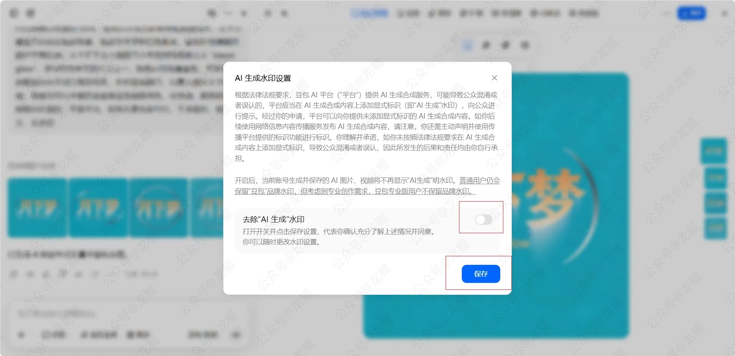Toggle the 去除"AI 生成"水印 switch
Screen dimensions: 735x356
click(x=484, y=219)
